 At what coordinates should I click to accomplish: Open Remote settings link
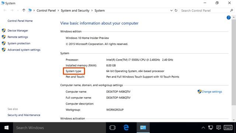pyautogui.click(x=18, y=37)
